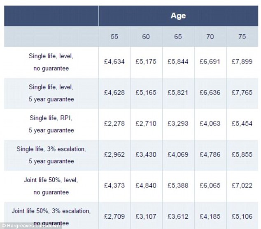Click the £2,710 value
The height and width of the screenshot is (229, 261).
coord(146,124)
